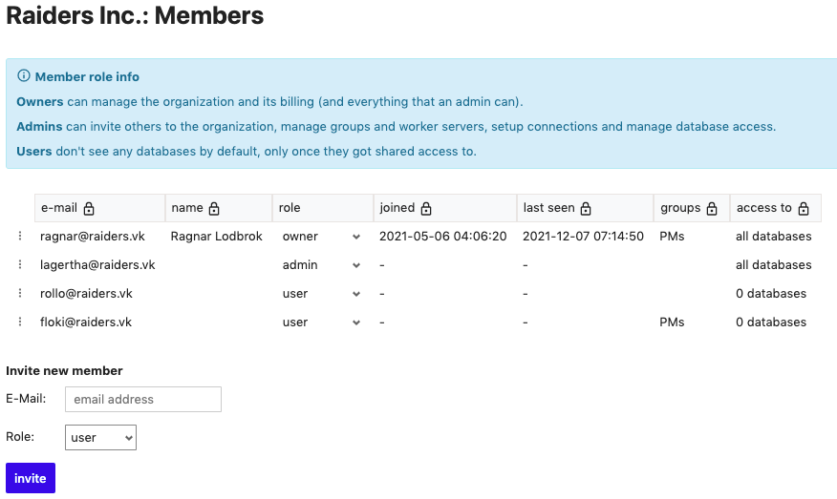This screenshot has width=837, height=499.
Task: Click the Member role info icon
Action: [24, 75]
